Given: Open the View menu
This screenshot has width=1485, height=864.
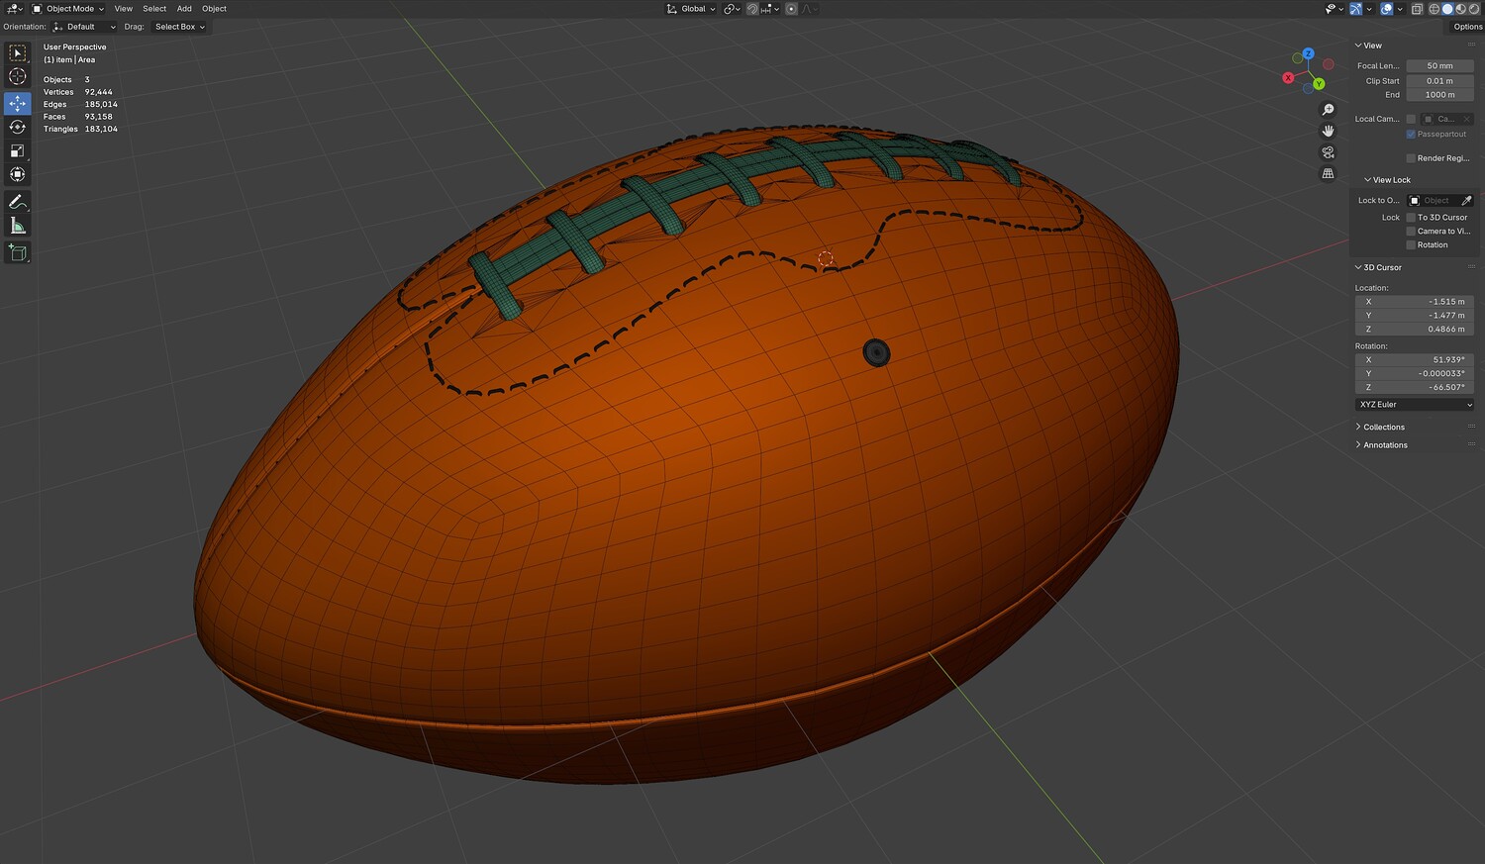Looking at the screenshot, I should tap(123, 9).
